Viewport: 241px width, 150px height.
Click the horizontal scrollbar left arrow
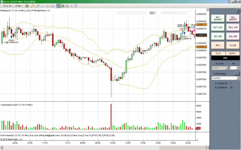point(2,148)
